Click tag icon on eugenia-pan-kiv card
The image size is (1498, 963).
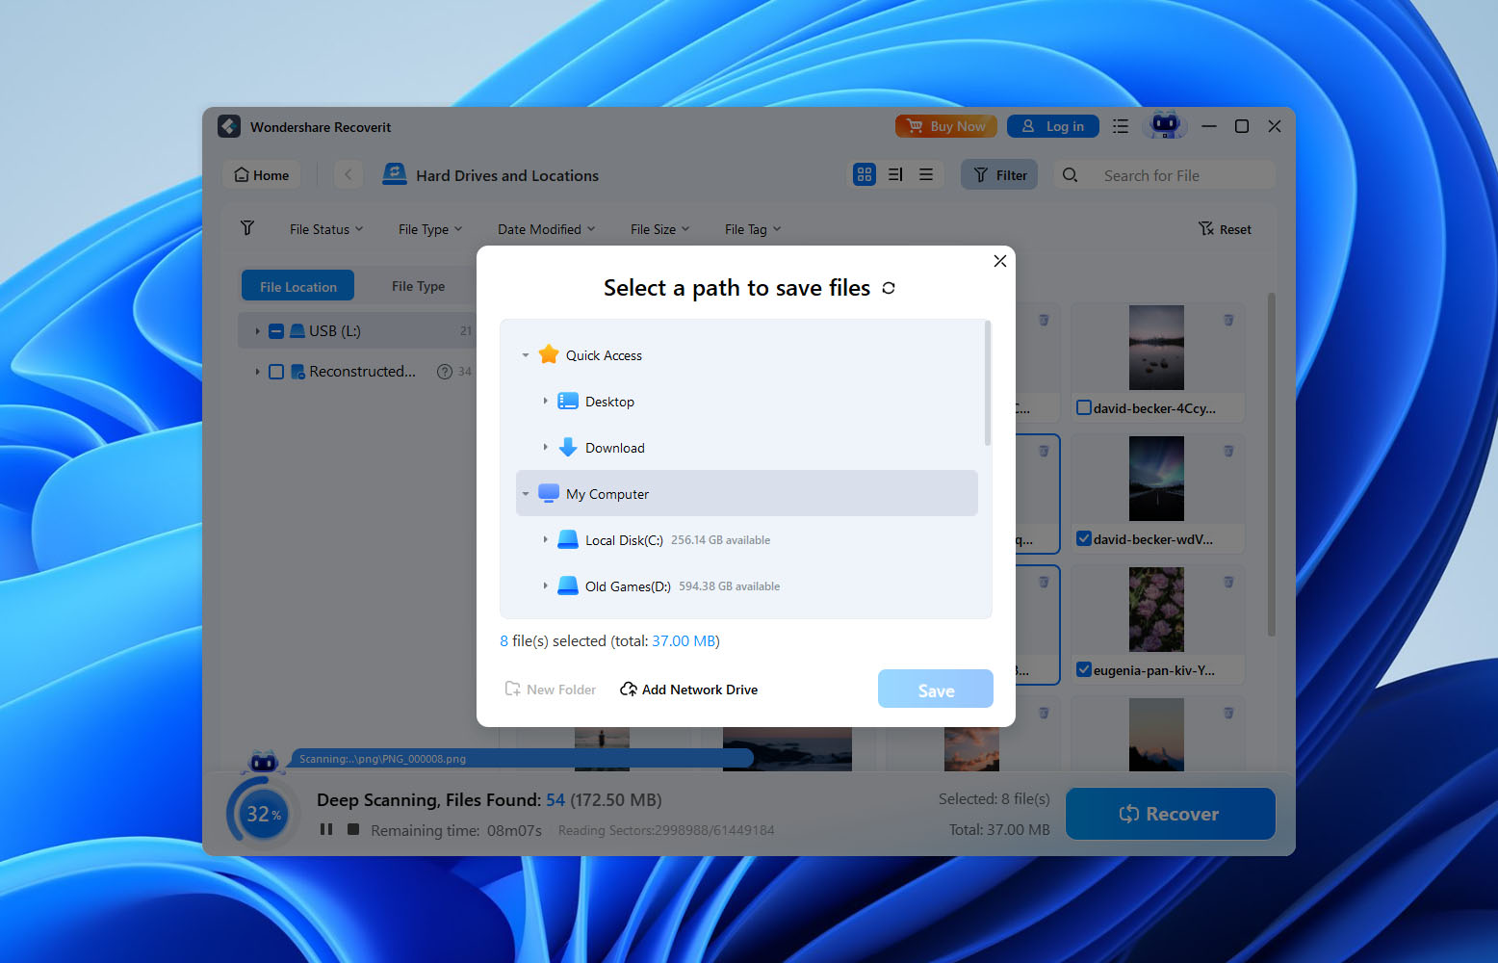[x=1228, y=582]
